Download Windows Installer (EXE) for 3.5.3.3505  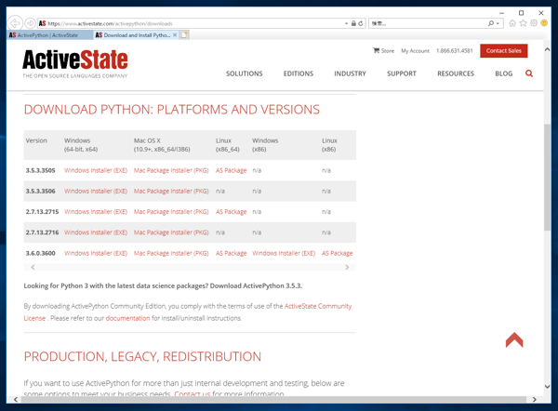(96, 170)
